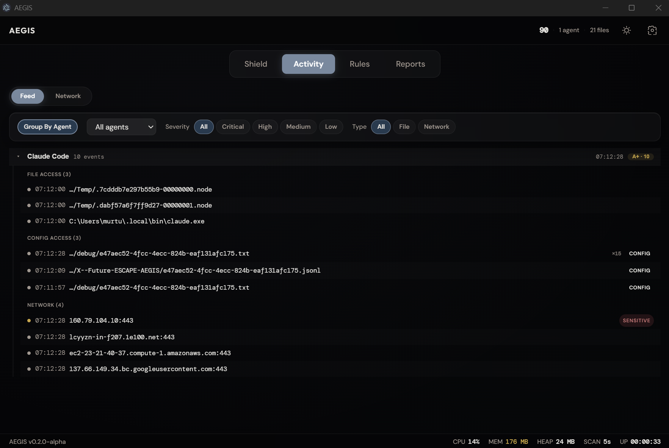The image size is (669, 448).
Task: Select the 07:11:57 debug txt config event
Action: click(x=340, y=287)
